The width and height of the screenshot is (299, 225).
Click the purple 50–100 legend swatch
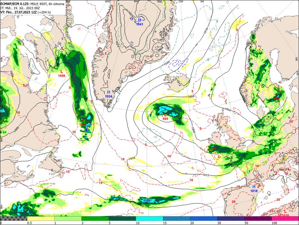(258, 218)
